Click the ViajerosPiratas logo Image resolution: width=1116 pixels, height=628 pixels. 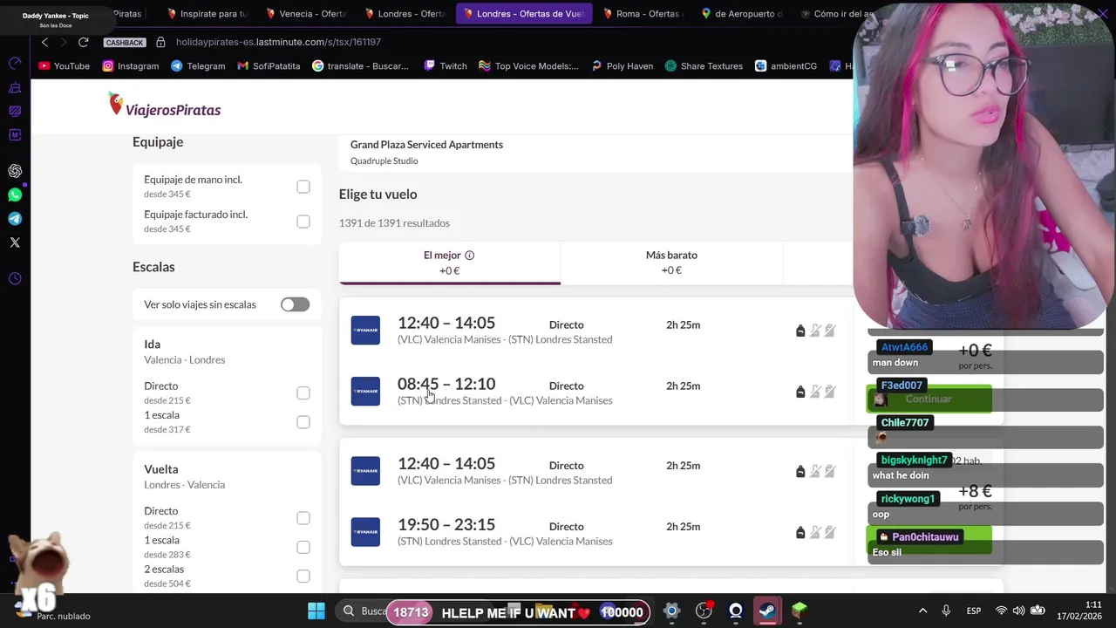tap(164, 106)
